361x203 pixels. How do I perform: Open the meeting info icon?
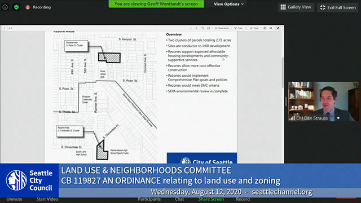[5, 7]
